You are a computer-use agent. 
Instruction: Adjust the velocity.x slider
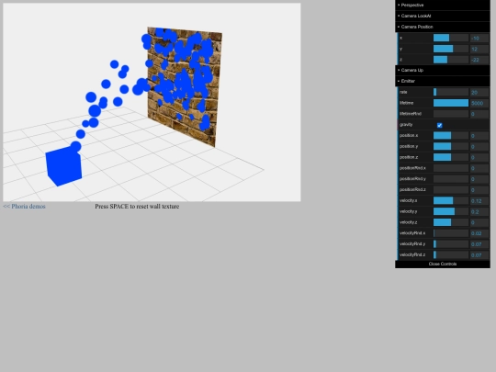click(451, 200)
